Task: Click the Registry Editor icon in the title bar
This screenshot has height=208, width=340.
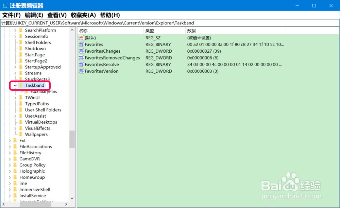Action: click(5, 5)
